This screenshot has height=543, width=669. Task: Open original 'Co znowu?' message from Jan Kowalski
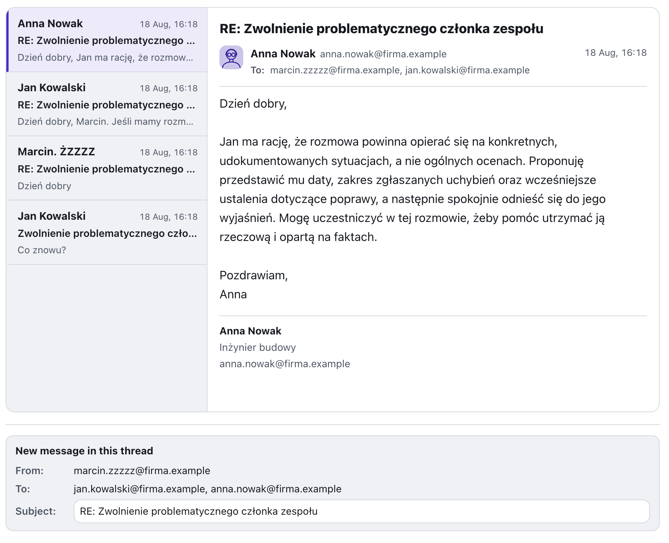click(107, 233)
